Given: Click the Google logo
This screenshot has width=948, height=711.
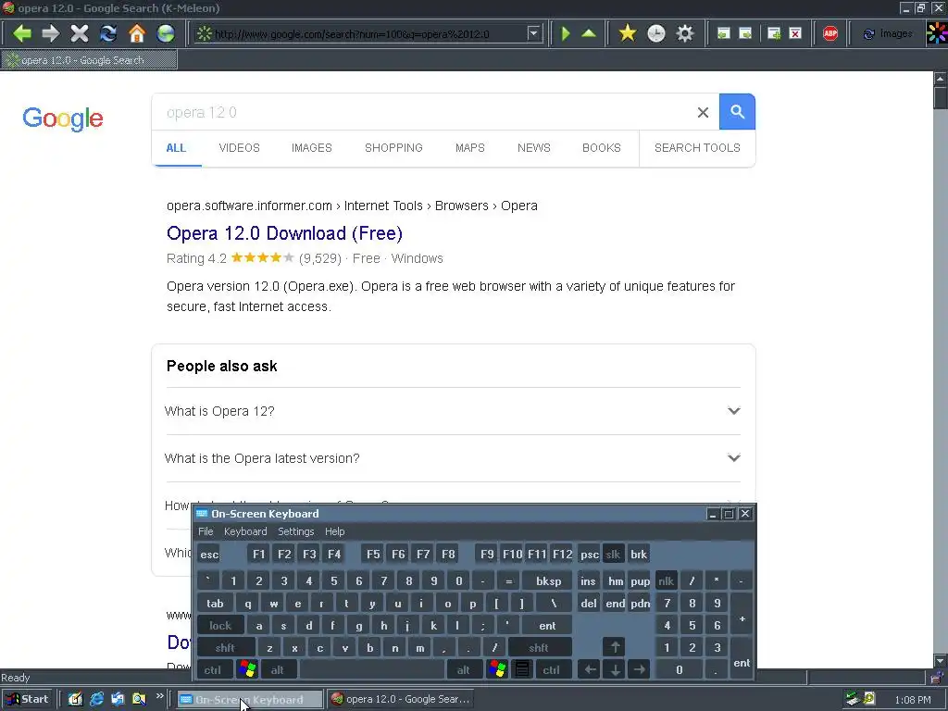Looking at the screenshot, I should pos(63,118).
